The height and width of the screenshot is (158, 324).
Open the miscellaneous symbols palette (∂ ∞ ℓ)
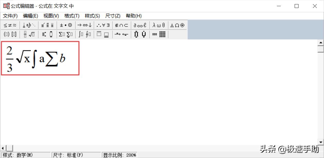pos(140,25)
